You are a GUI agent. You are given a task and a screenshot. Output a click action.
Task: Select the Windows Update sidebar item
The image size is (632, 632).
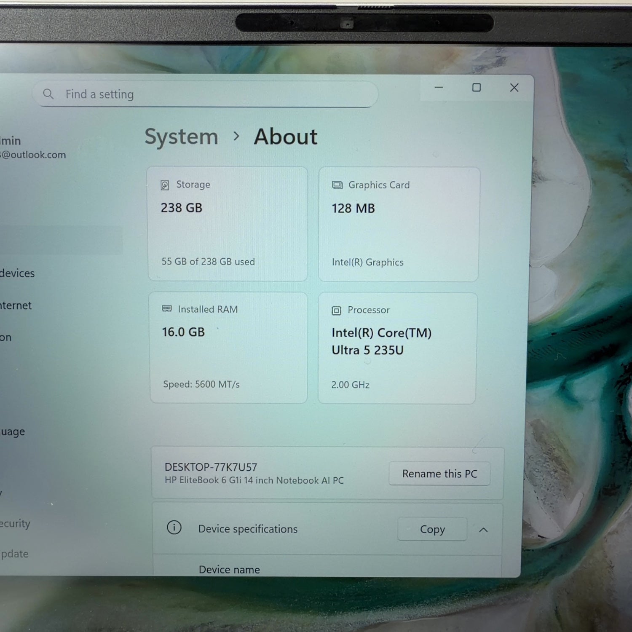click(15, 554)
